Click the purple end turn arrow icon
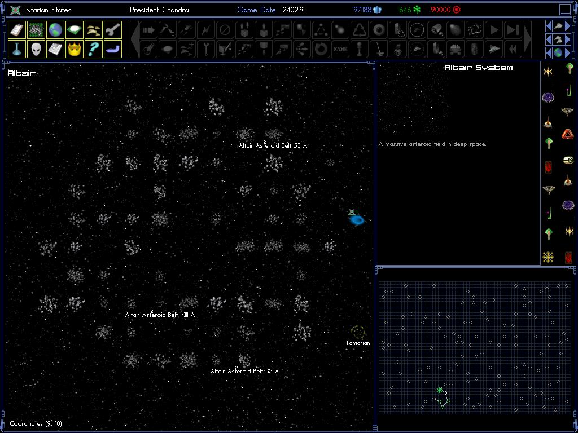Viewport: 578px width, 433px height. pyautogui.click(x=113, y=49)
